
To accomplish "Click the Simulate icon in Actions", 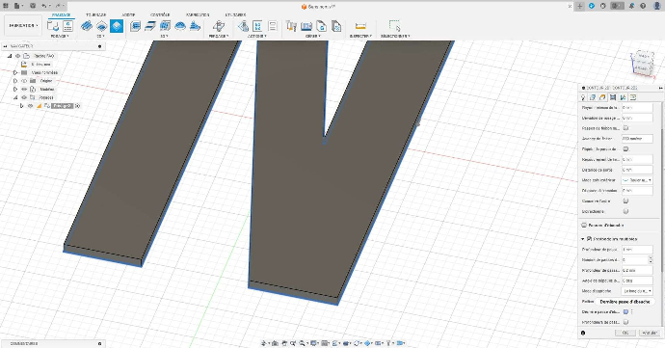I will (x=243, y=26).
